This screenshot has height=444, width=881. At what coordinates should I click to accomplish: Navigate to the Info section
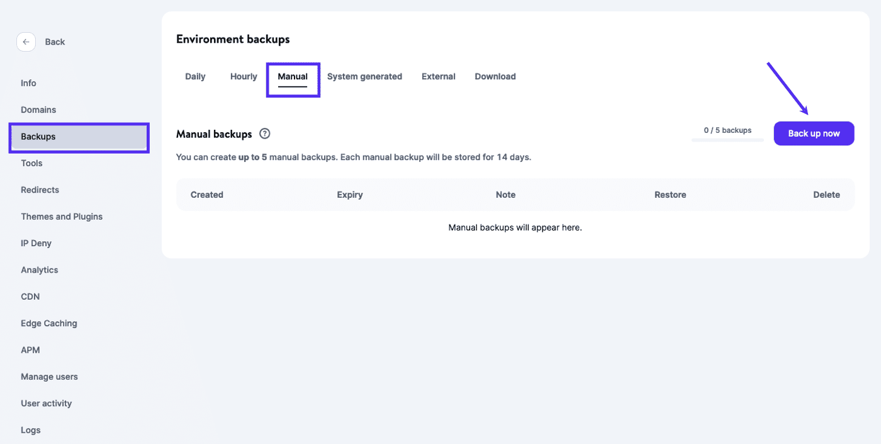tap(28, 83)
